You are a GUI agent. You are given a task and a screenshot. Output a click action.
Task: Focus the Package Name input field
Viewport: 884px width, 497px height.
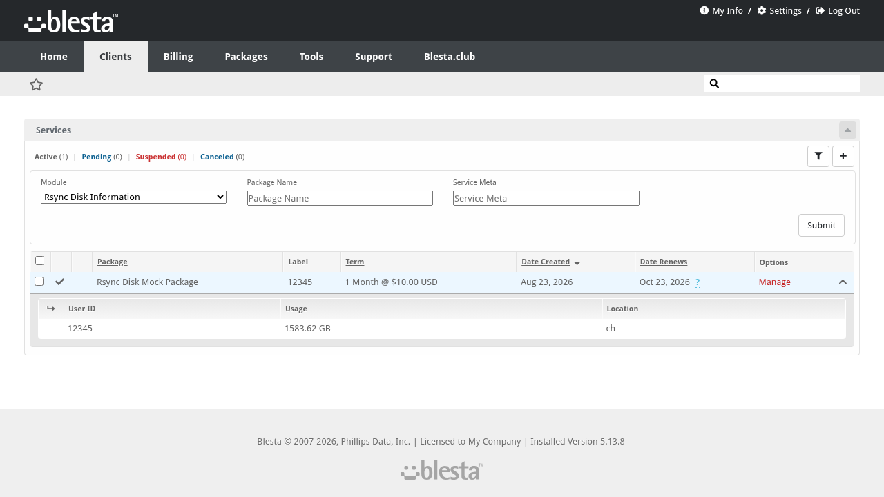pyautogui.click(x=340, y=198)
